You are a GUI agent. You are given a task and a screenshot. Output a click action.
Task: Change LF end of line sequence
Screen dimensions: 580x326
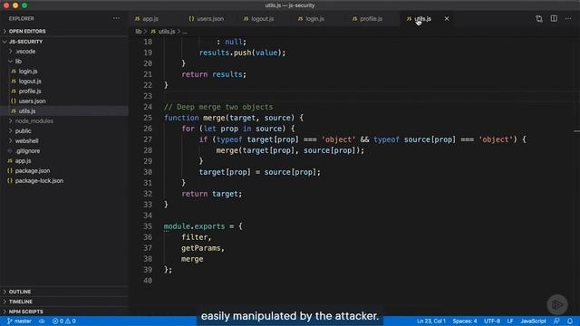[x=510, y=321]
